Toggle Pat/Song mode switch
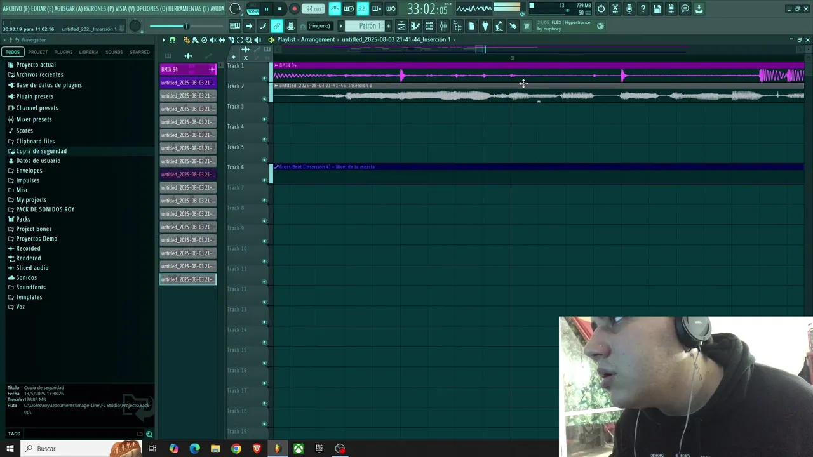The height and width of the screenshot is (457, 813). point(253,9)
